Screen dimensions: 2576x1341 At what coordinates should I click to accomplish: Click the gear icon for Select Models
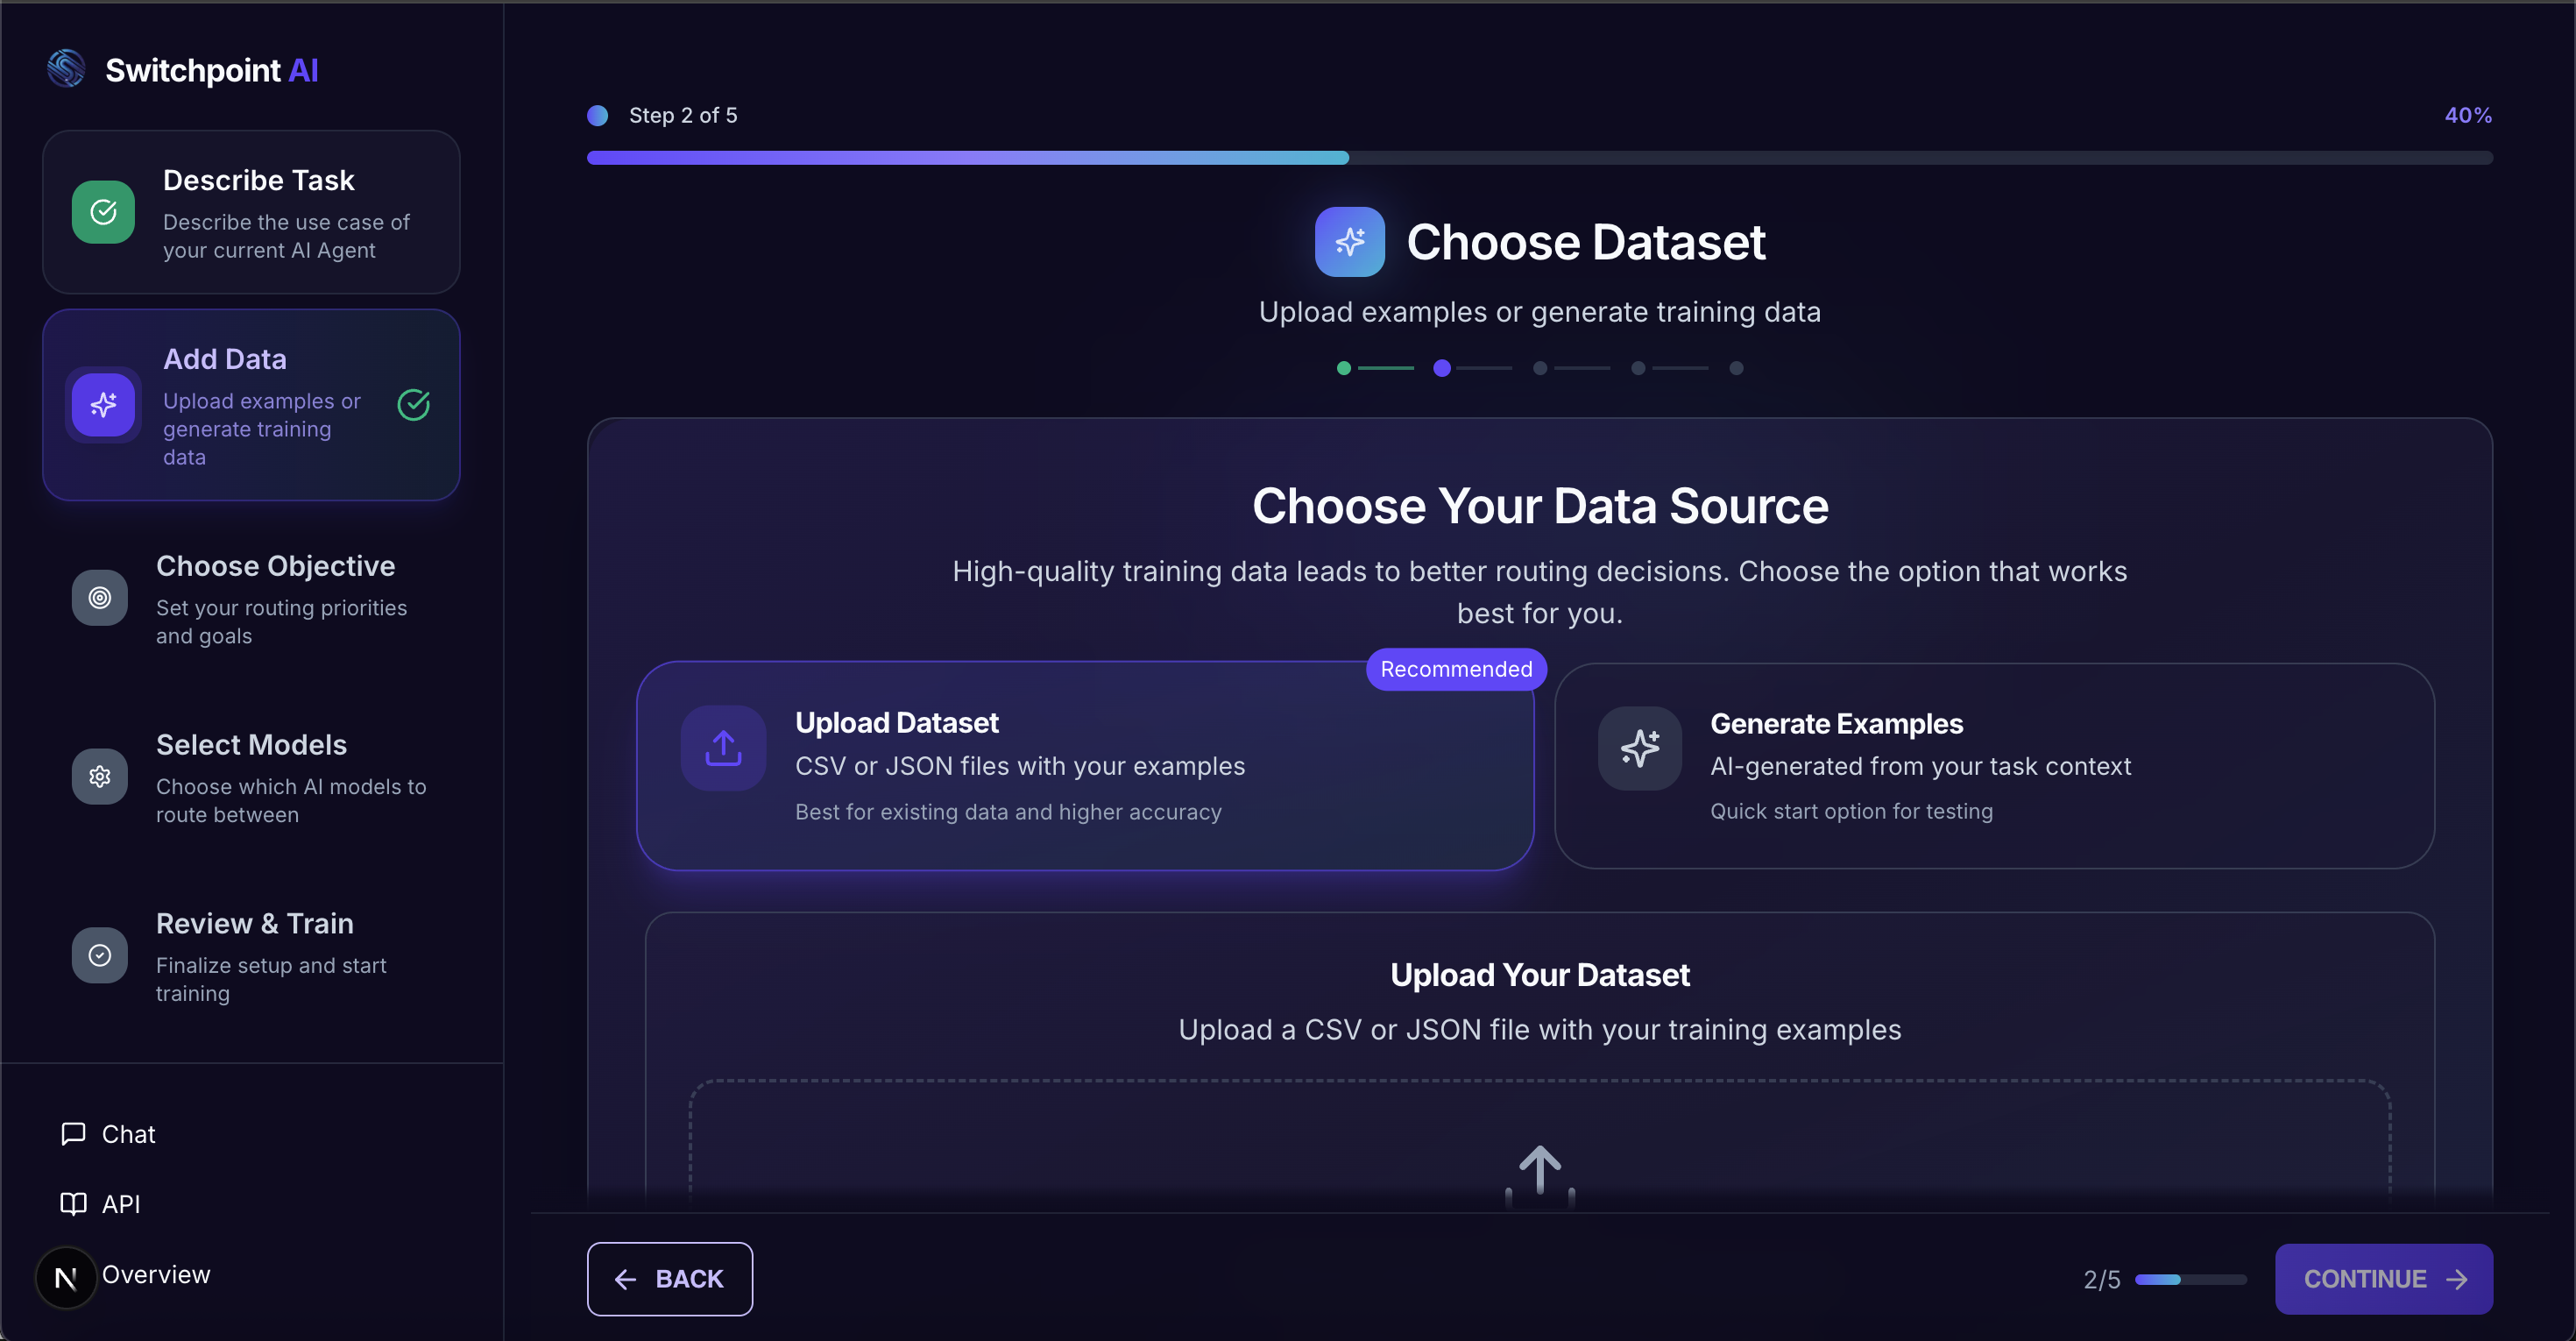[100, 777]
